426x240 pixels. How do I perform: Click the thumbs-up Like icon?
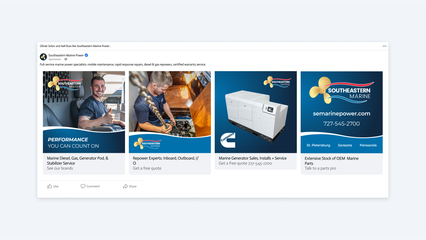pyautogui.click(x=50, y=186)
